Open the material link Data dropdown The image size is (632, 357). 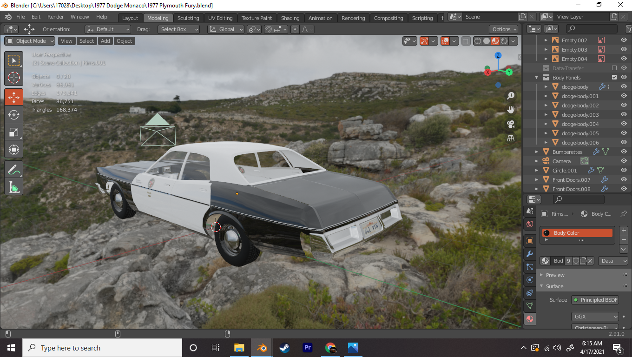613,261
